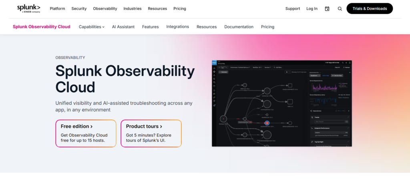The width and height of the screenshot is (410, 185).
Task: Click the Product tours card
Action: [151, 133]
